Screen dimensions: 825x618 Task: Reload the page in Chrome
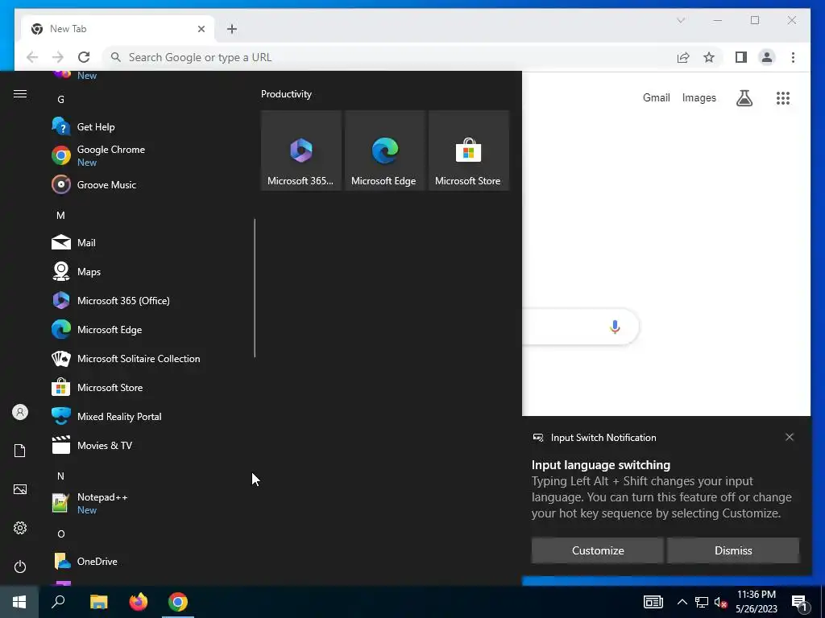84,57
